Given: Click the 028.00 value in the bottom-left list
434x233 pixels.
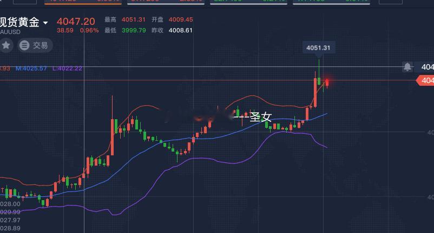Looking at the screenshot, I should [x=10, y=204].
